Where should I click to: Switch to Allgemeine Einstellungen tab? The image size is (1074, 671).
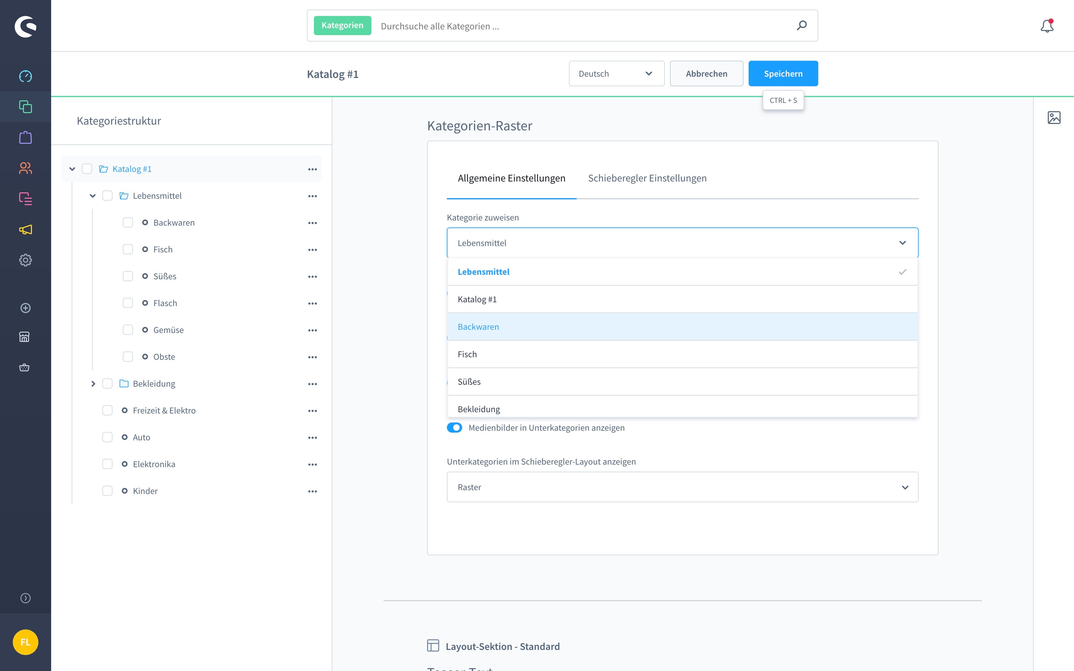tap(511, 178)
